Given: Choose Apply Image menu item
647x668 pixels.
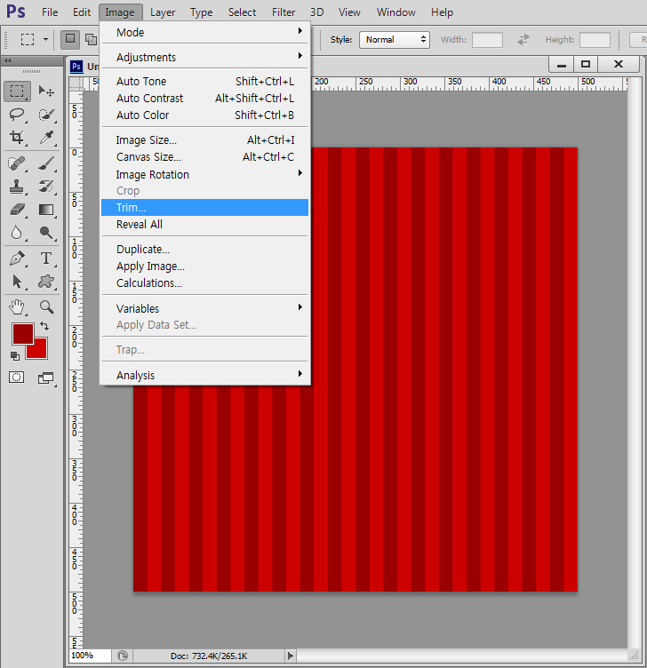Looking at the screenshot, I should click(x=204, y=266).
